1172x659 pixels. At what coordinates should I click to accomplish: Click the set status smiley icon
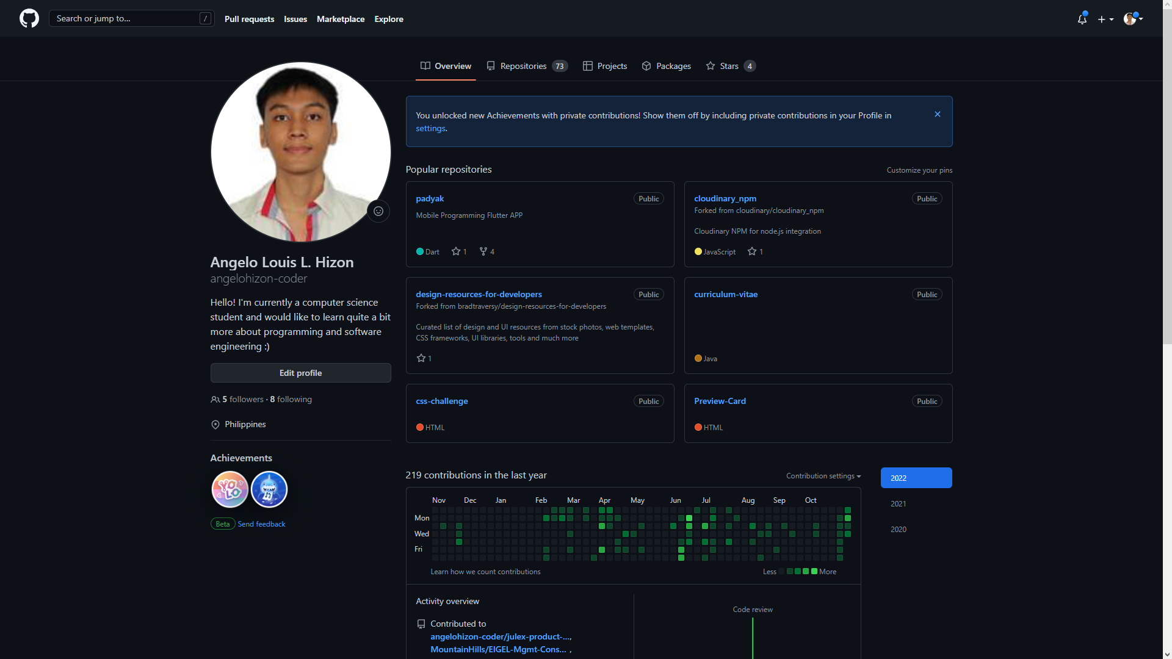(378, 211)
